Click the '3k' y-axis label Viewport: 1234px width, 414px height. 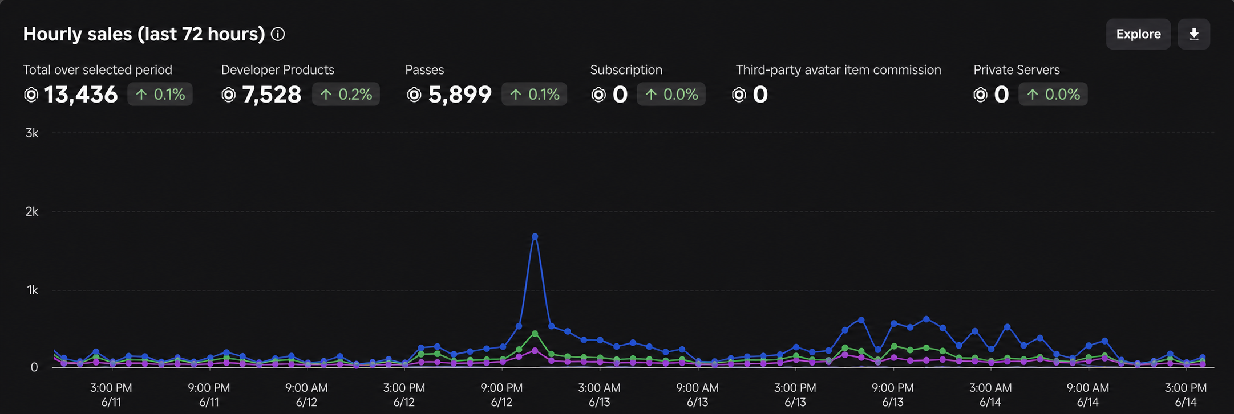[32, 133]
